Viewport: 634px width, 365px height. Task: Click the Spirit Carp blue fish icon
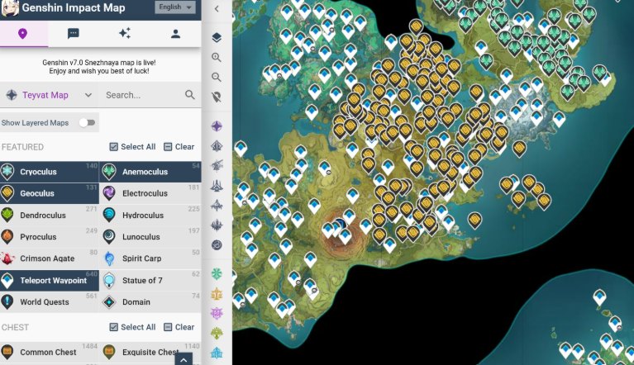[109, 258]
